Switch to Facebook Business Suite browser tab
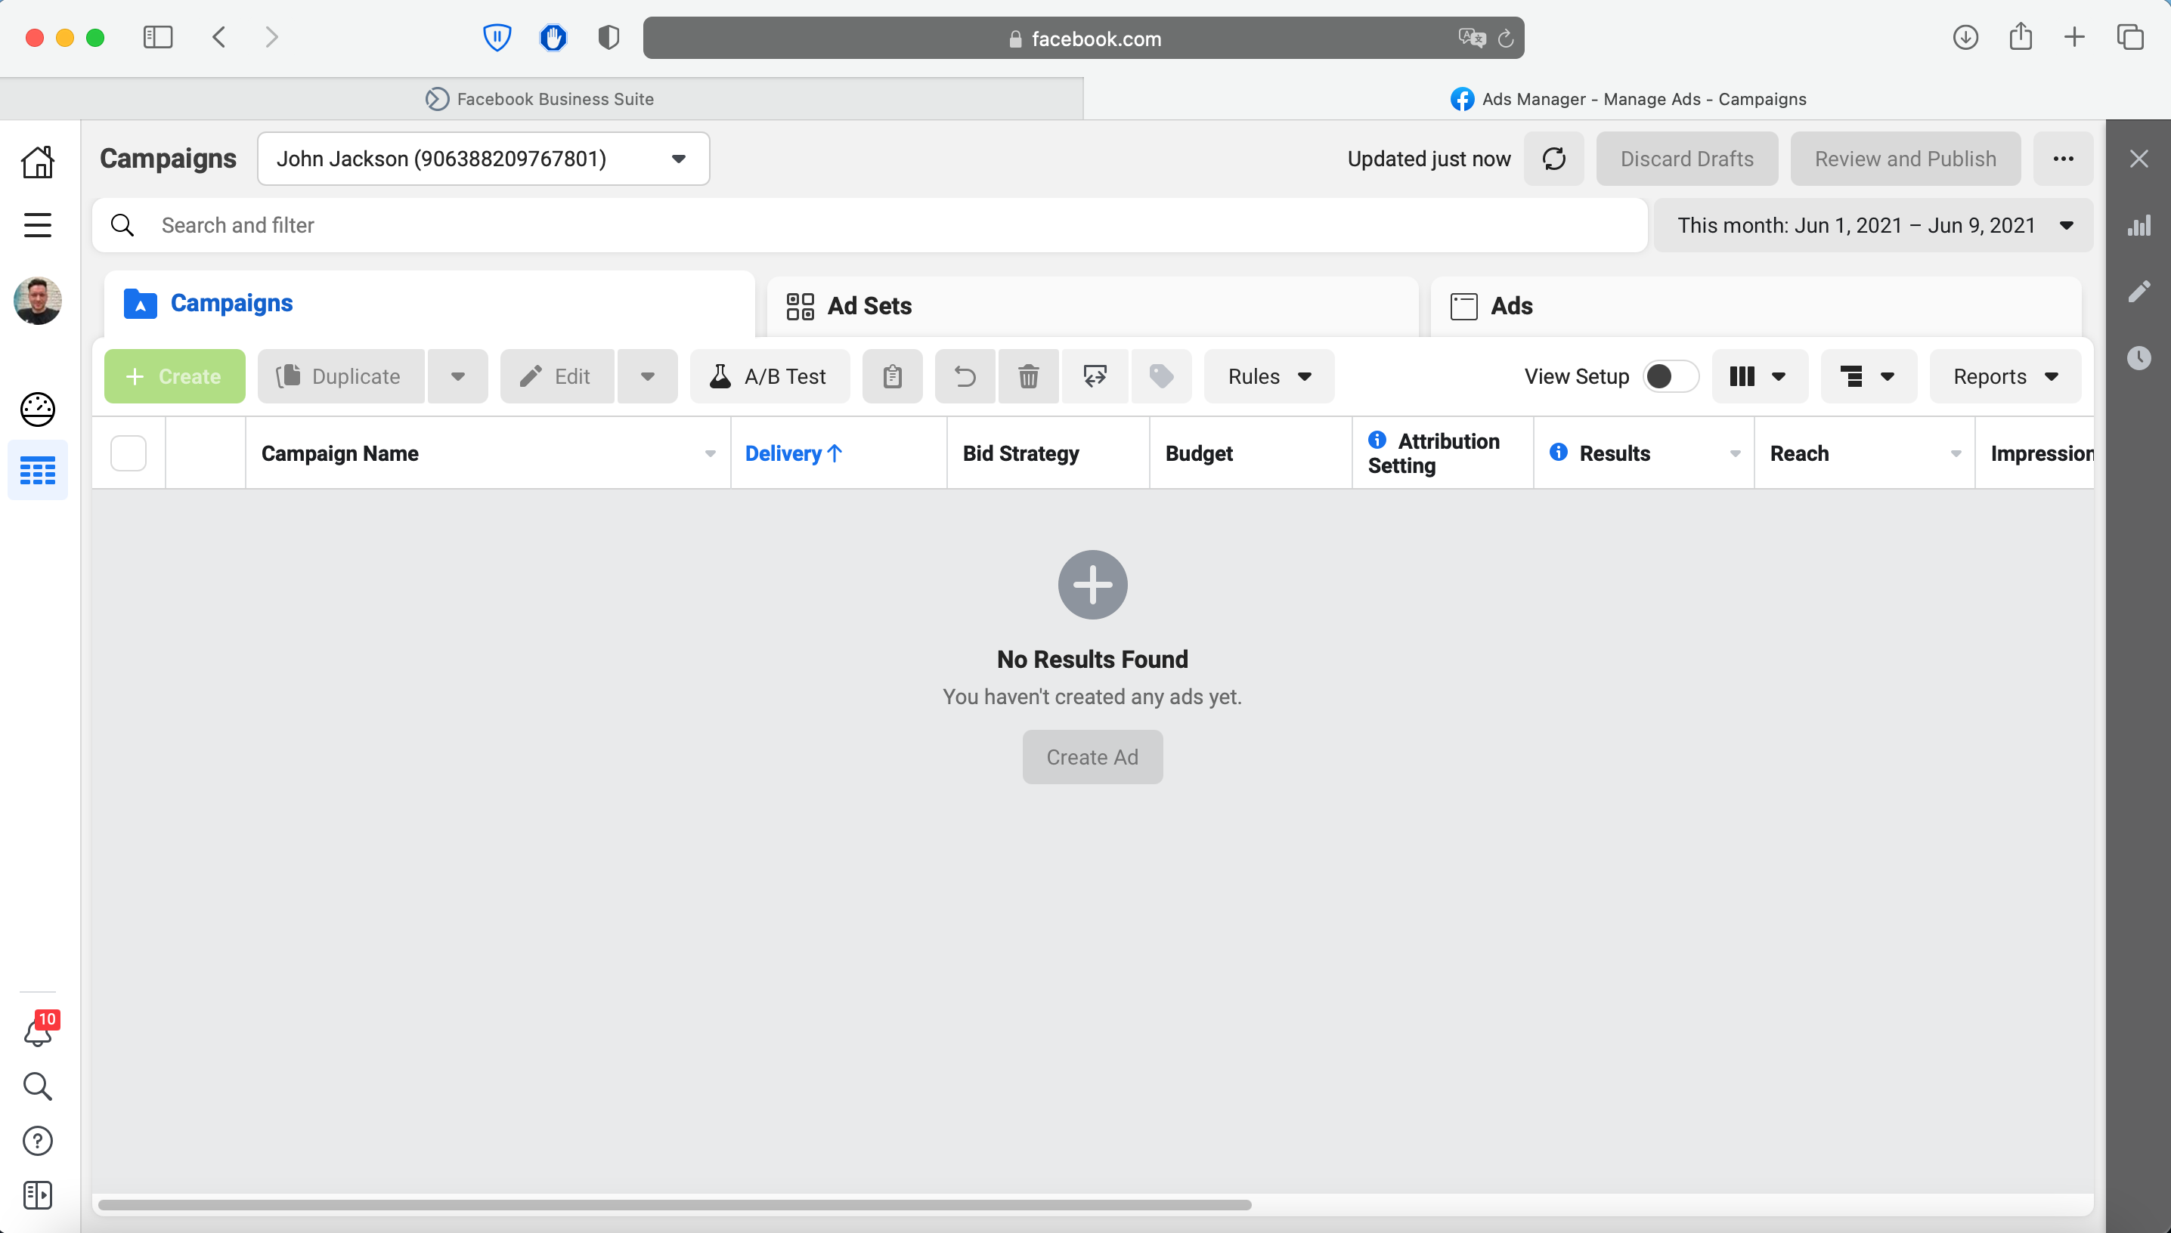Viewport: 2171px width, 1233px height. coord(541,99)
